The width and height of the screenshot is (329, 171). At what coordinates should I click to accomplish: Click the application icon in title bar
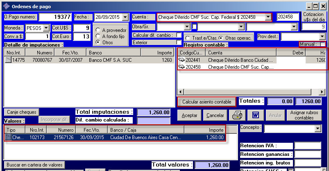tap(6, 6)
